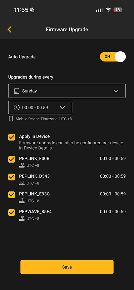134x290 pixels.
Task: Click the router icon under PEPLINK_D543
Action: 22,183
